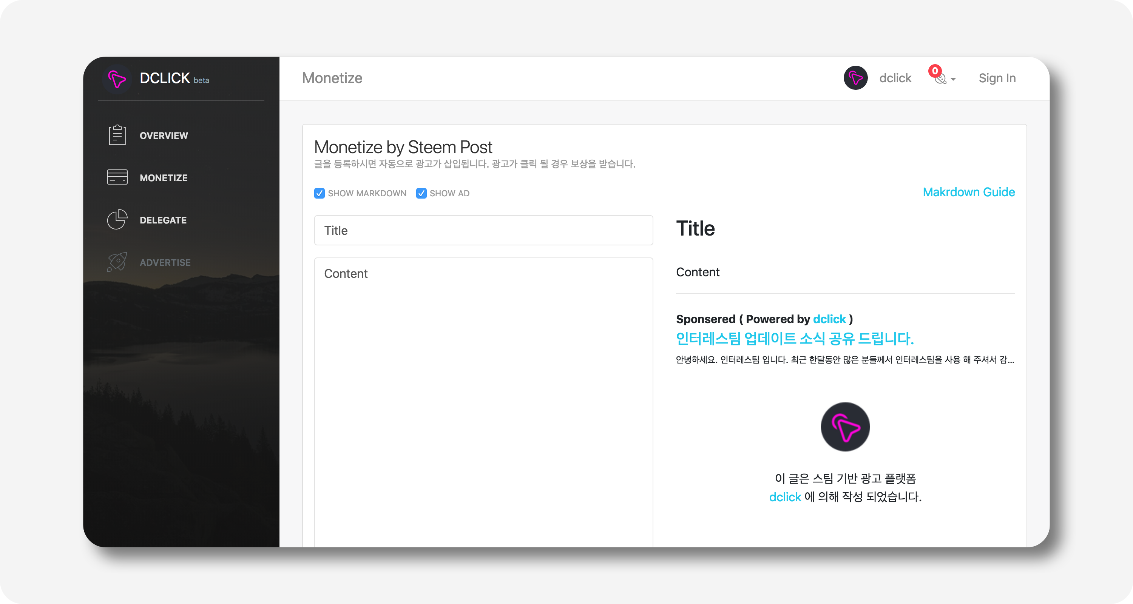Click the Monetize card icon
The width and height of the screenshot is (1133, 604).
tap(117, 177)
